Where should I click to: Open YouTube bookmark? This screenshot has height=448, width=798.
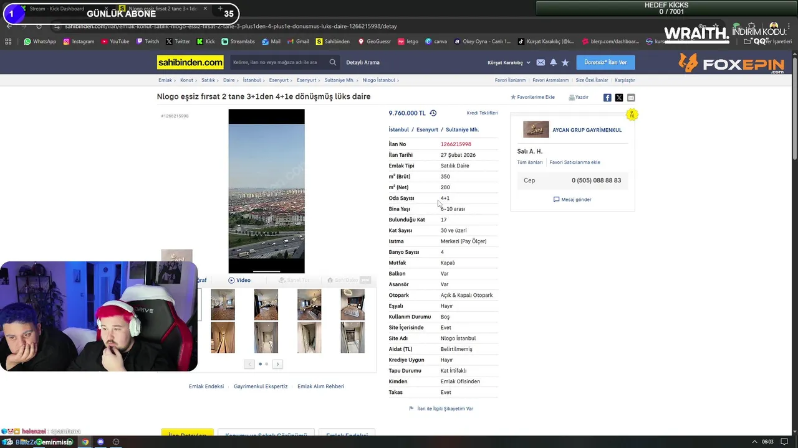(x=115, y=42)
